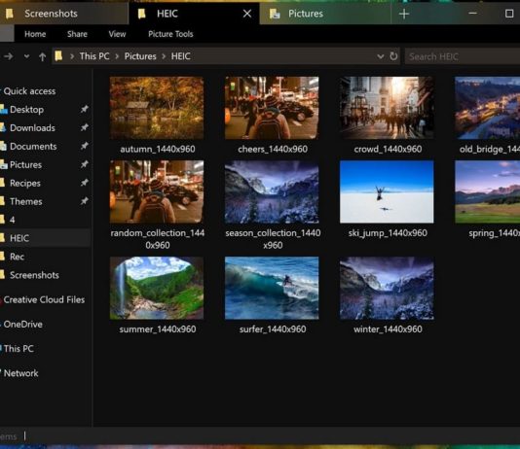Refresh the HEIC folder view

[393, 56]
